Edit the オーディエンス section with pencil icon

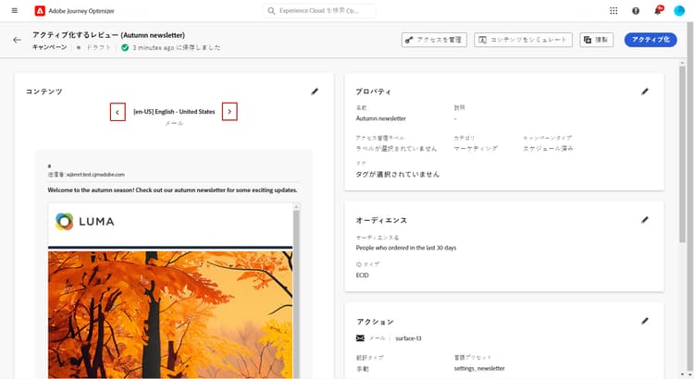[x=645, y=220]
